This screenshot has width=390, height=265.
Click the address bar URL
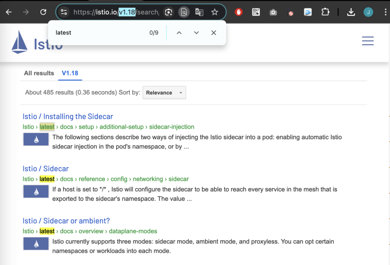pos(116,12)
